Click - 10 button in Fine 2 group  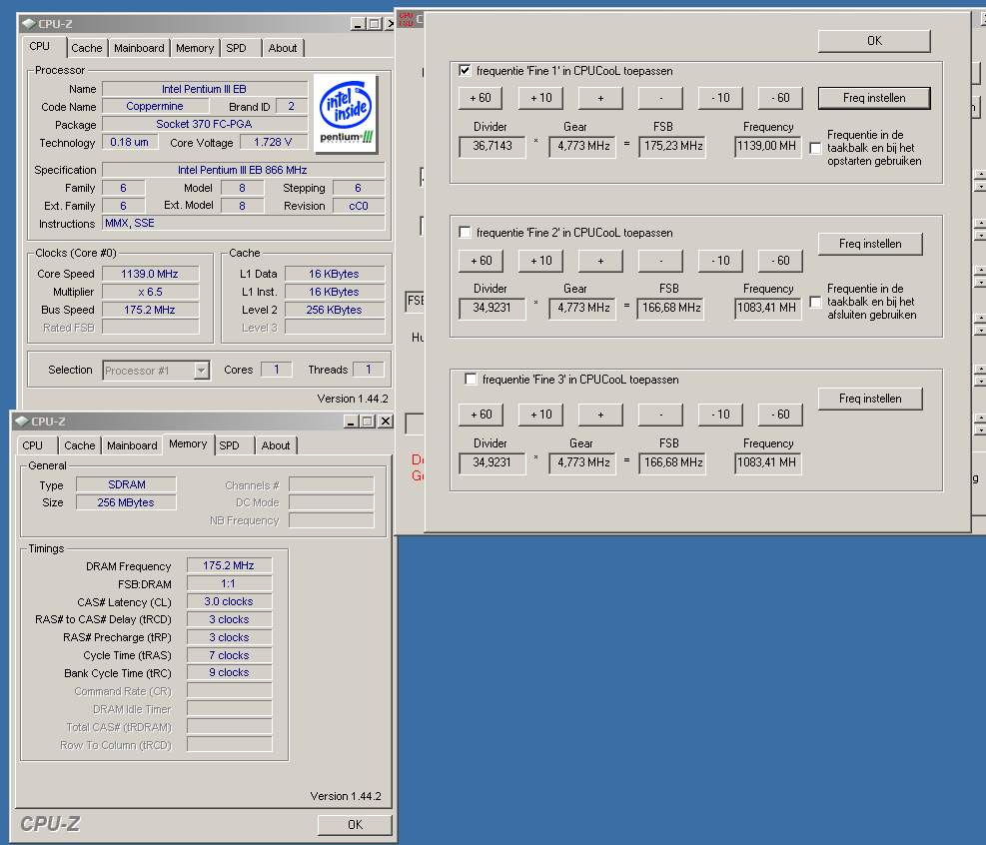720,261
